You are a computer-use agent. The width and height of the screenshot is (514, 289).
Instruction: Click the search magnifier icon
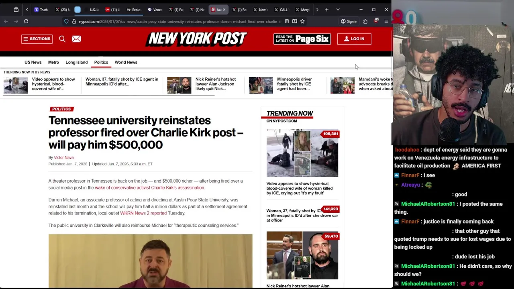tap(62, 39)
